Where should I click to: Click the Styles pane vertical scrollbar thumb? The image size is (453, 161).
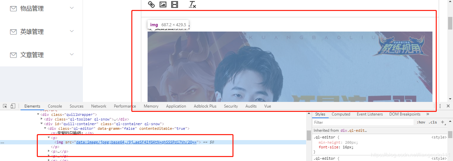click(x=450, y=134)
